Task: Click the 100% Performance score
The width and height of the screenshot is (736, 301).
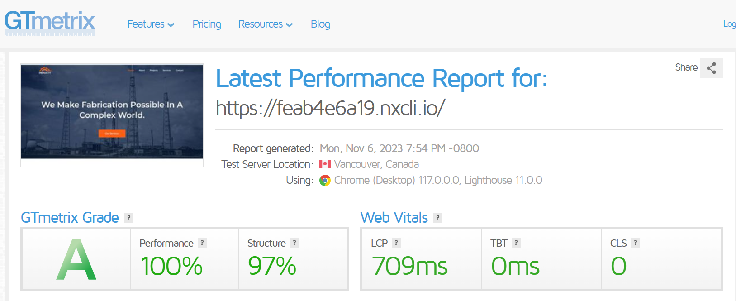Action: click(x=171, y=266)
